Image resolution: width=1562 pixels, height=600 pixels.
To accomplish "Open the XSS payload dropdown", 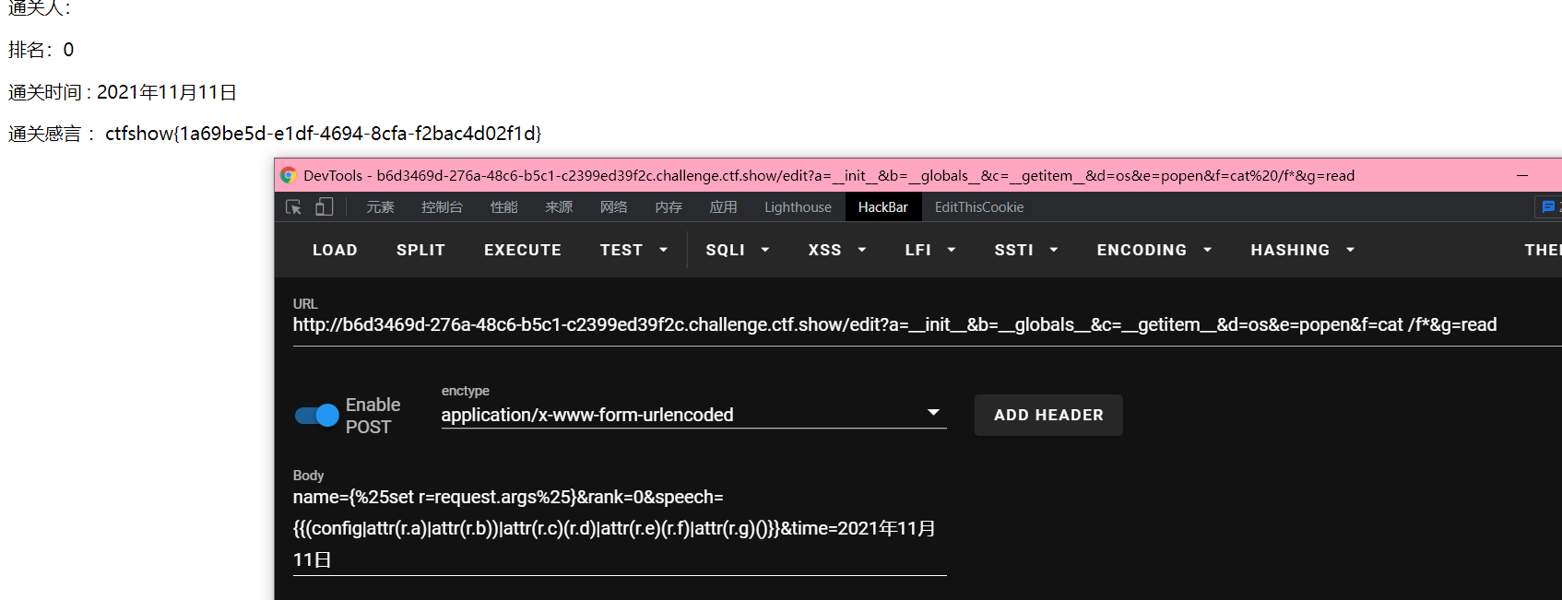I will pos(837,250).
